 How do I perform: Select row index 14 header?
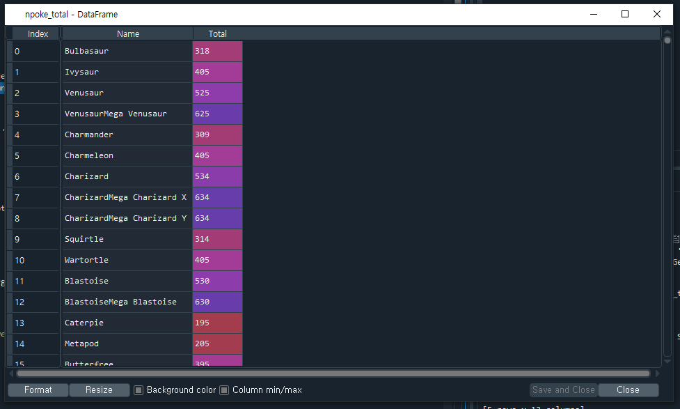coord(35,344)
